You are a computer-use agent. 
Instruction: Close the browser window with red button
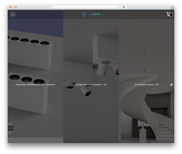click(11, 7)
